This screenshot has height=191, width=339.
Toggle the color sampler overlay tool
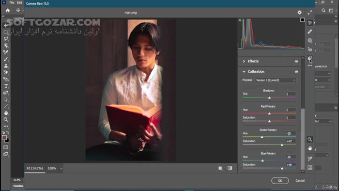pyautogui.click(x=310, y=159)
